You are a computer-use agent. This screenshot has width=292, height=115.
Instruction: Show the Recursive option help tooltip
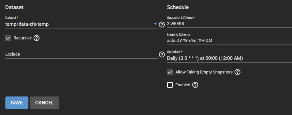coord(37,38)
